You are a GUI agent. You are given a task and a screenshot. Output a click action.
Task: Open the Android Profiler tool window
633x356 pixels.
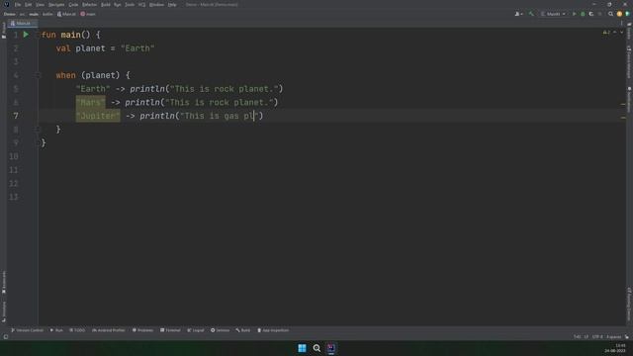[x=109, y=330]
